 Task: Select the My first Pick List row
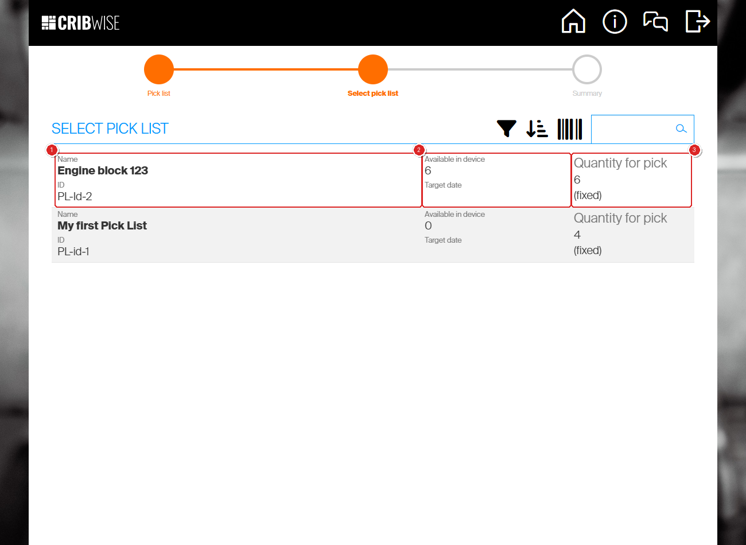point(373,235)
